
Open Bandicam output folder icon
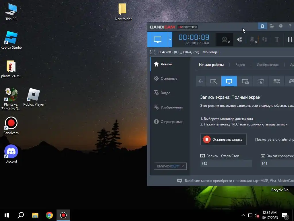[x=272, y=26]
